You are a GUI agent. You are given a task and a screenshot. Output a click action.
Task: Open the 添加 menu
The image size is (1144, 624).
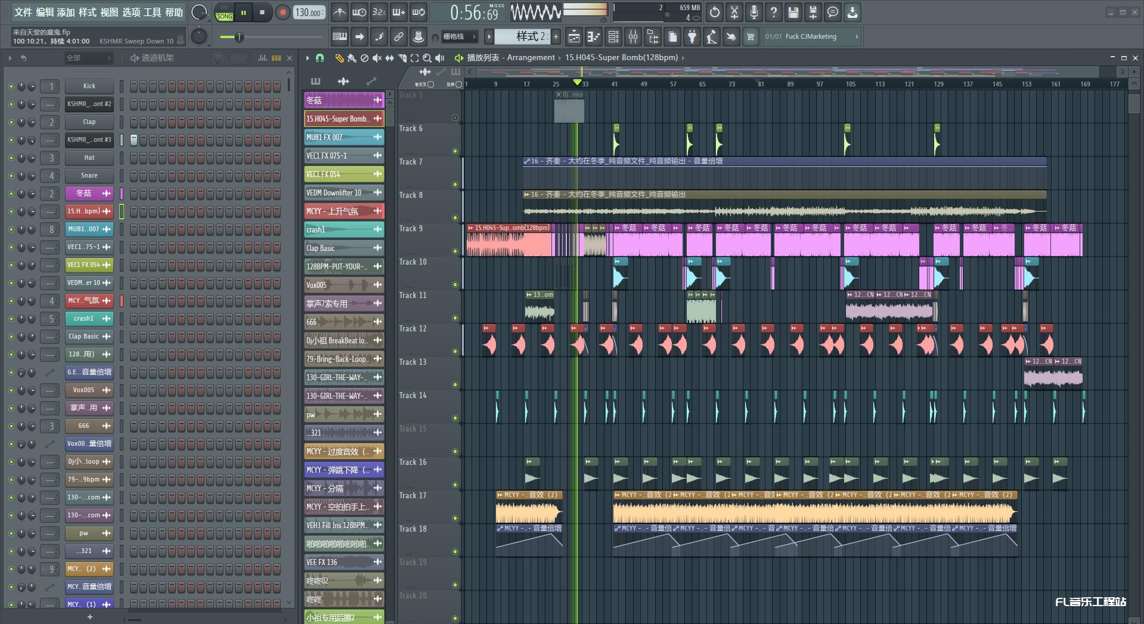point(66,12)
